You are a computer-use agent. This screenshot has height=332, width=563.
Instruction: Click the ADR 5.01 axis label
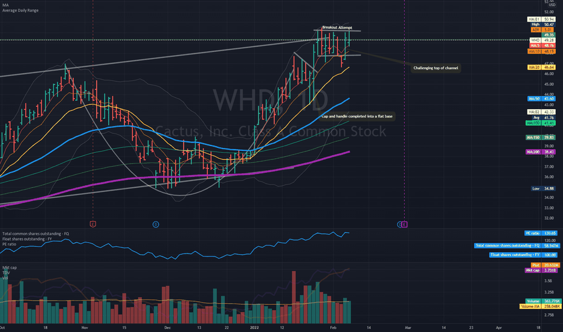[543, 30]
